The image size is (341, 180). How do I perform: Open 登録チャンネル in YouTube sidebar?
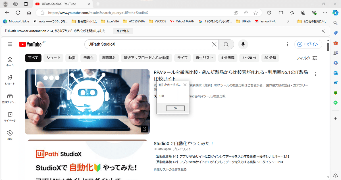pos(10,98)
